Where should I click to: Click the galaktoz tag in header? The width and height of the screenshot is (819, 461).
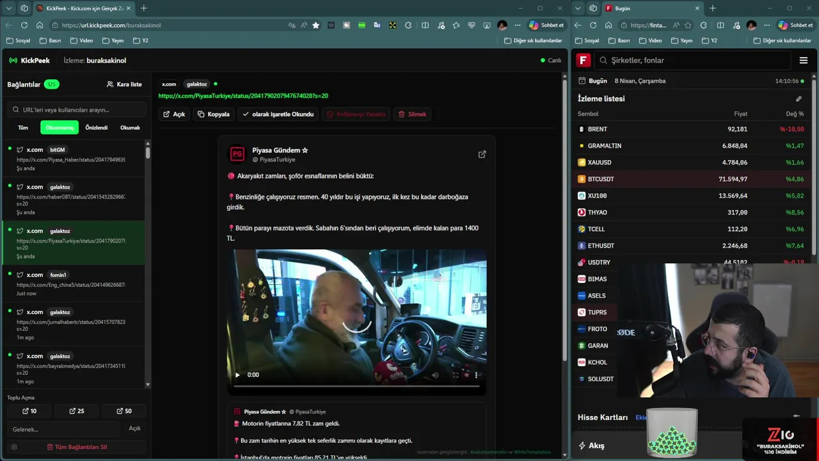click(196, 84)
